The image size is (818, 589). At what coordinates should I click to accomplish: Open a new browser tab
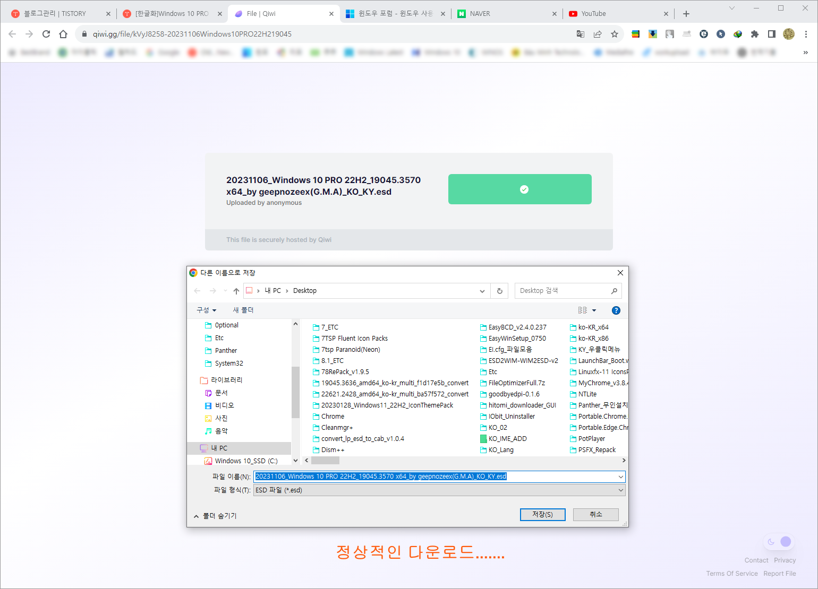coord(686,14)
